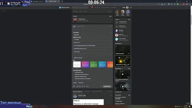
Task: Open the notifications bell
Action: pyautogui.click(x=92, y=7)
